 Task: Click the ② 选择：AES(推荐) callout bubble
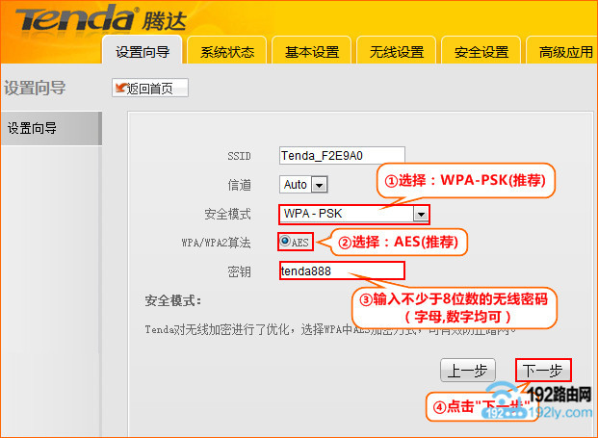(x=404, y=241)
